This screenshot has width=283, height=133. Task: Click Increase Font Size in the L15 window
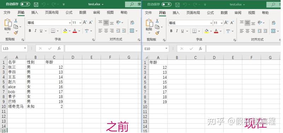coord(85,23)
